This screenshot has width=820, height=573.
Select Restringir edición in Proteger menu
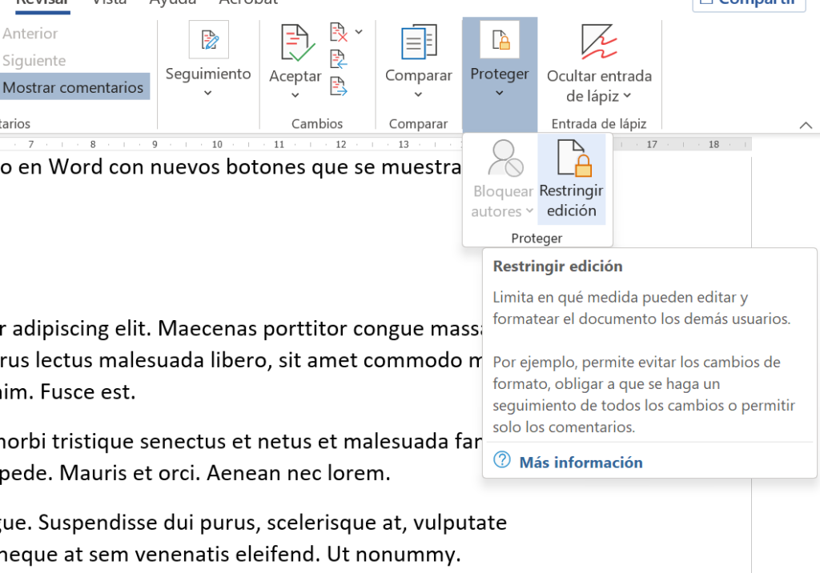point(571,179)
